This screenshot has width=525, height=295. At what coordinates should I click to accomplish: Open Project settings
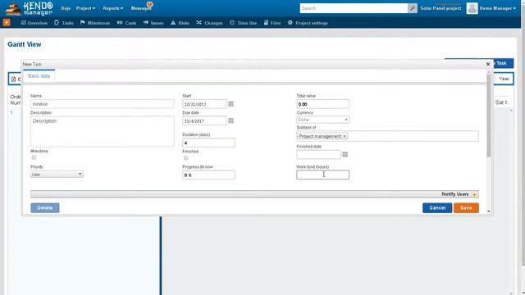click(x=308, y=23)
